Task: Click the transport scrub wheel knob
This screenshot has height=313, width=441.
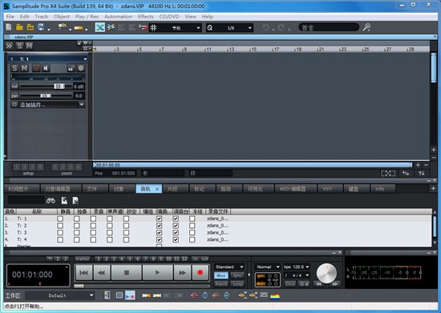Action: pos(326,273)
